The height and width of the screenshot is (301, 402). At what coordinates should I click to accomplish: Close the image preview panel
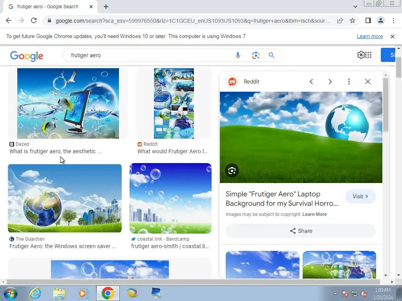(x=367, y=82)
